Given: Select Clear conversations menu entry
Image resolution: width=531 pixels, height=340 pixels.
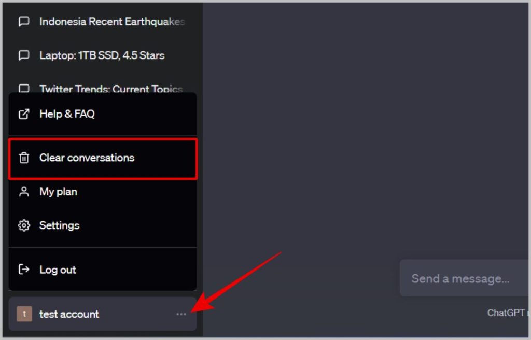Looking at the screenshot, I should click(x=103, y=159).
